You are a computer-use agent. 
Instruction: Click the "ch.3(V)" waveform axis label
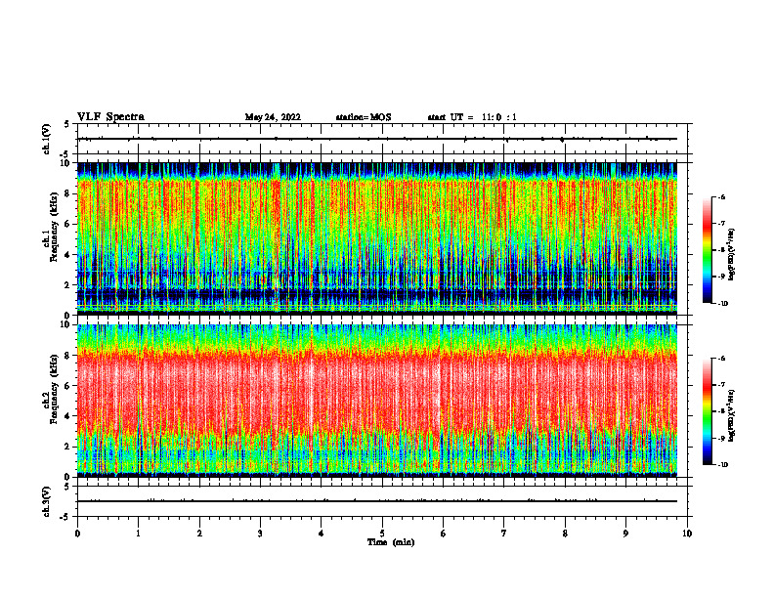[46, 501]
